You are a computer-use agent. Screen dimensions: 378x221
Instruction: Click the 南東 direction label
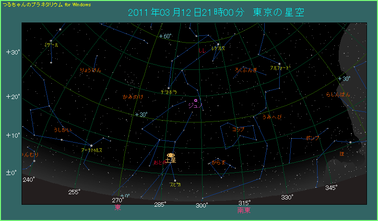[x=244, y=210]
